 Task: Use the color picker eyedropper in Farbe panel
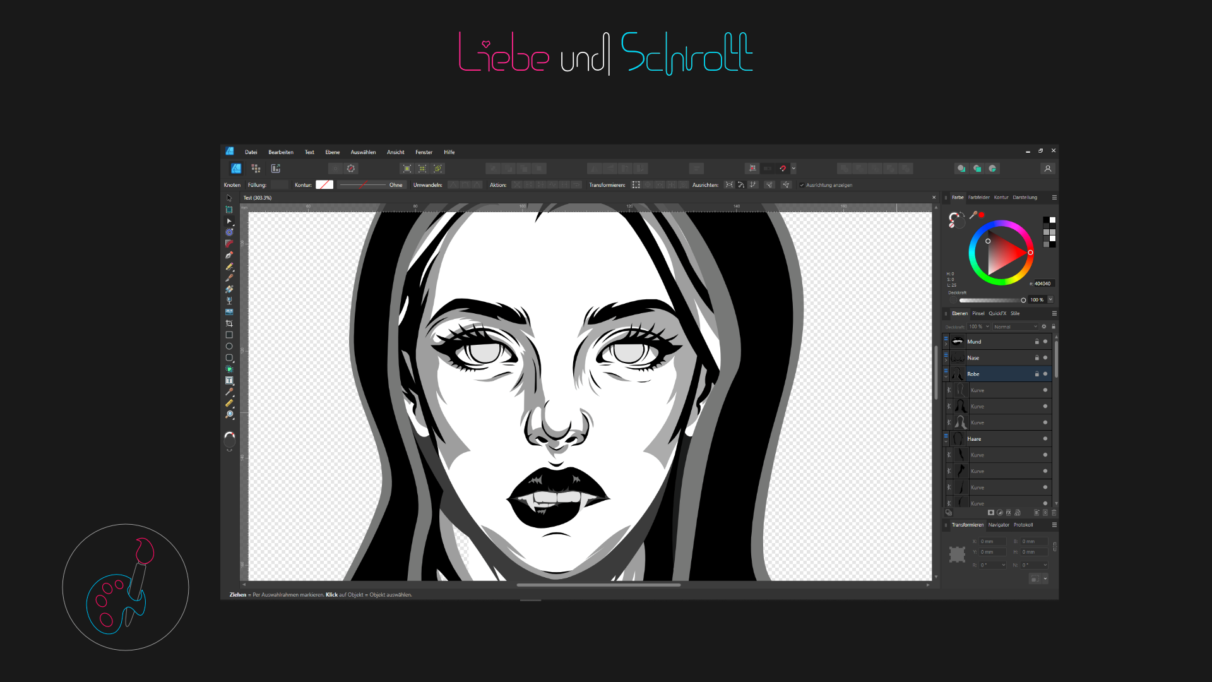click(973, 215)
